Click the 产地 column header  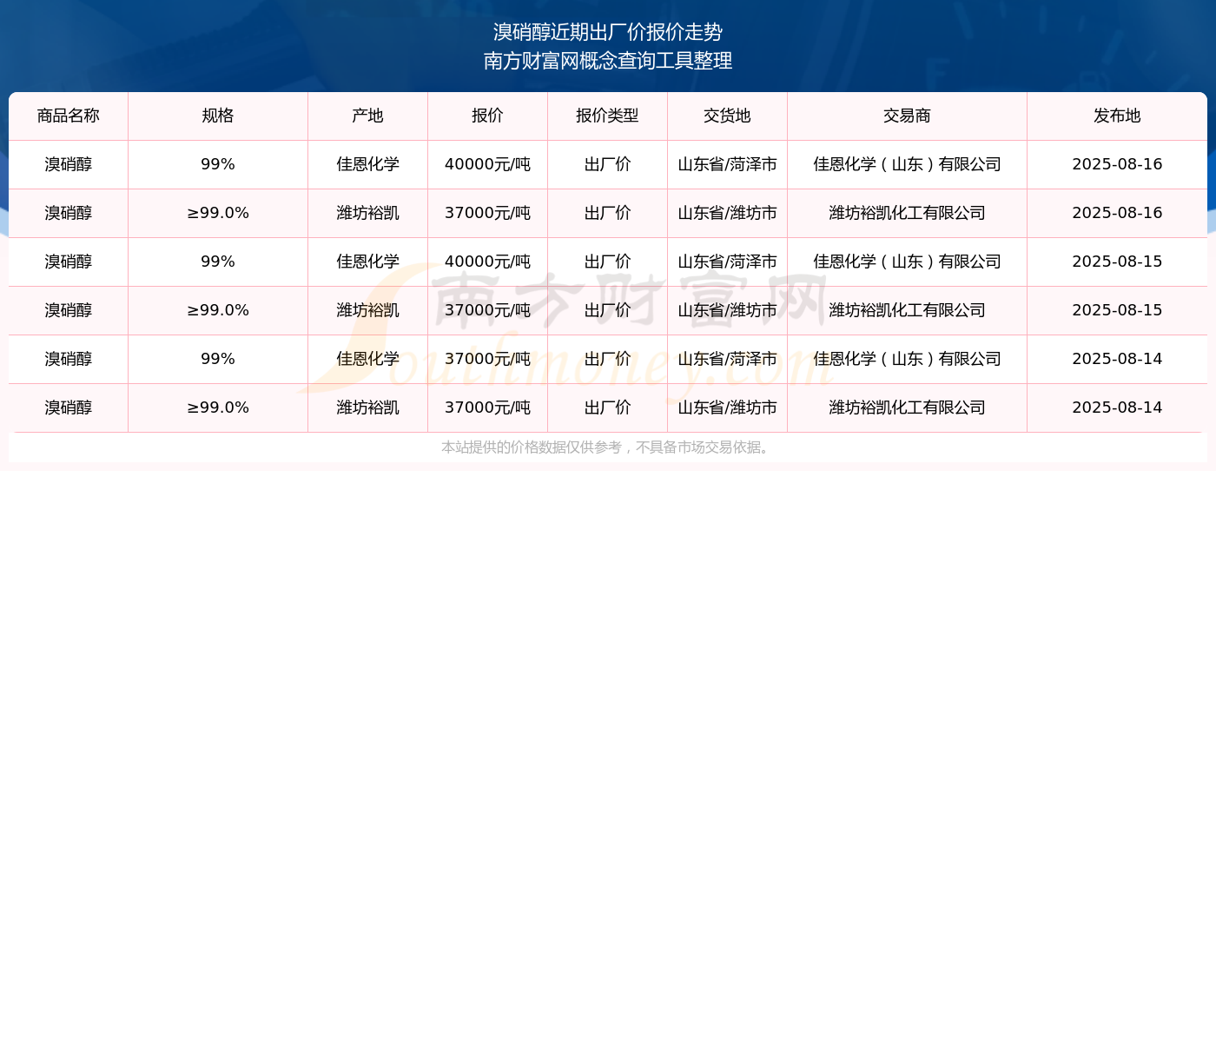click(x=368, y=116)
